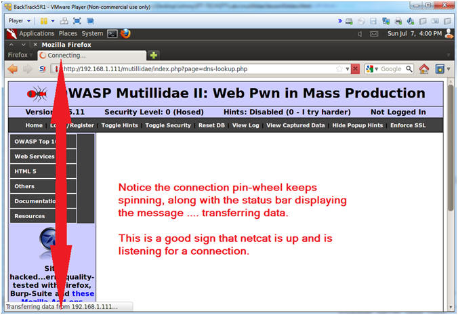458x315 pixels.
Task: Open the Places menu
Action: [x=68, y=34]
